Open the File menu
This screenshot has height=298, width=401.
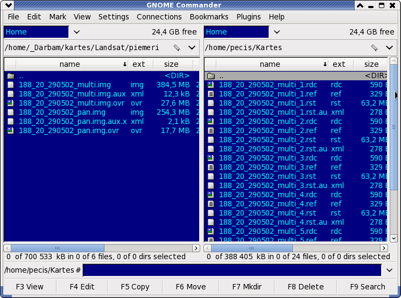[x=13, y=17]
